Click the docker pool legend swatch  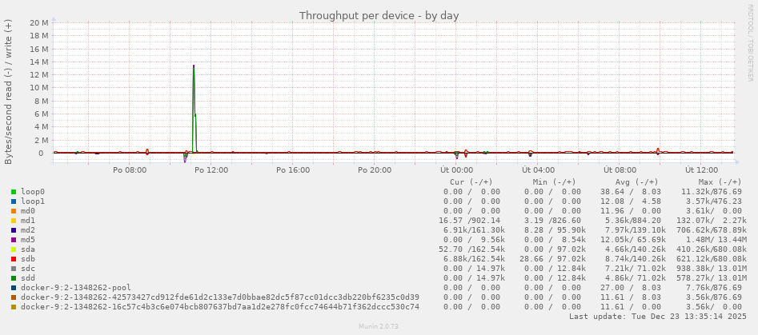click(x=14, y=288)
